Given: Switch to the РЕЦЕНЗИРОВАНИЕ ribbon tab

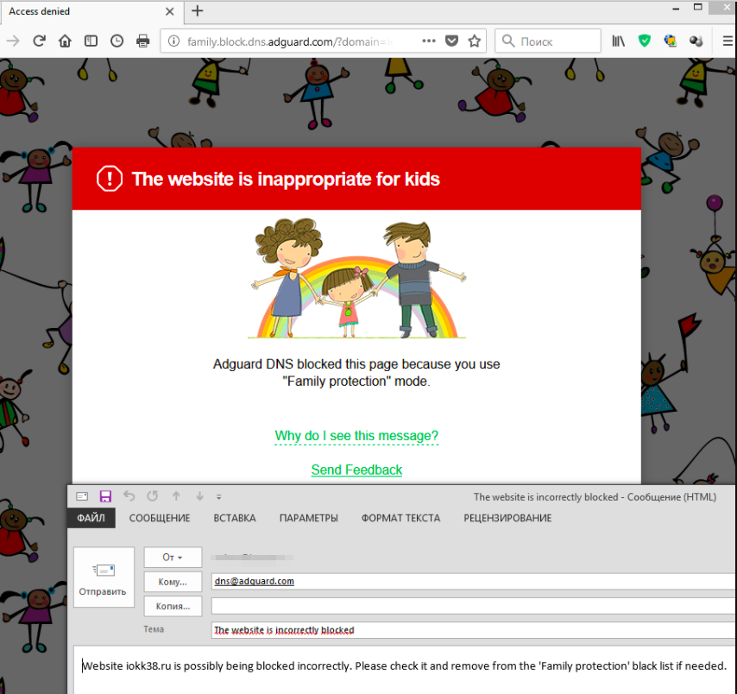Looking at the screenshot, I should (507, 518).
